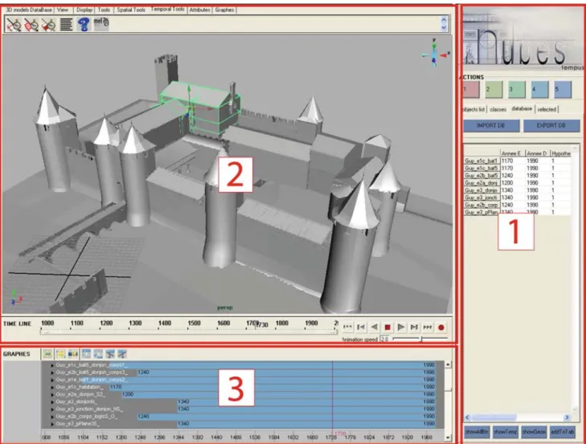Screen dimensions: 586x444
Task: Click the fifth icon in GRAPHES toolbar
Action: tap(98, 353)
